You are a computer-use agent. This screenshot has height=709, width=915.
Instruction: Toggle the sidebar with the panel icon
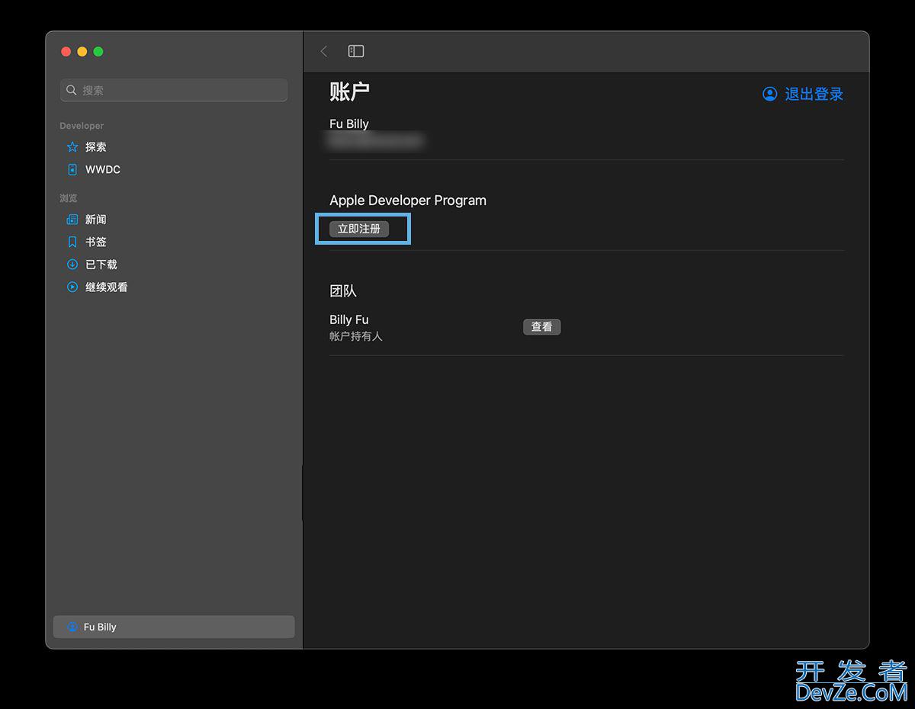click(356, 51)
